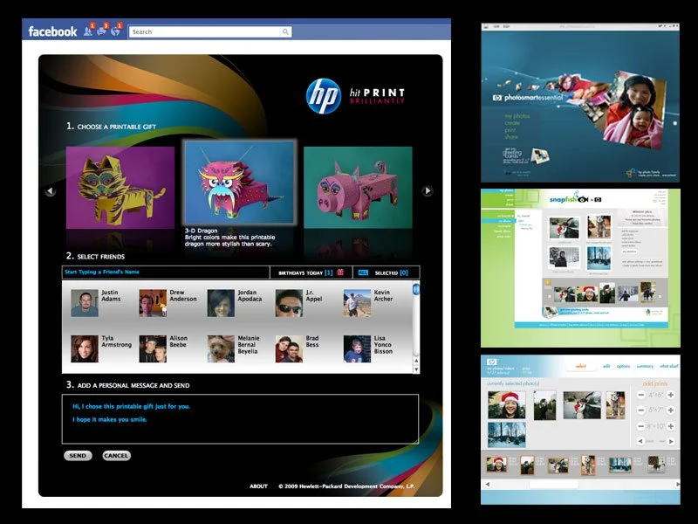Open the ABOUT link
Viewport: 698px width, 524px height.
(258, 486)
